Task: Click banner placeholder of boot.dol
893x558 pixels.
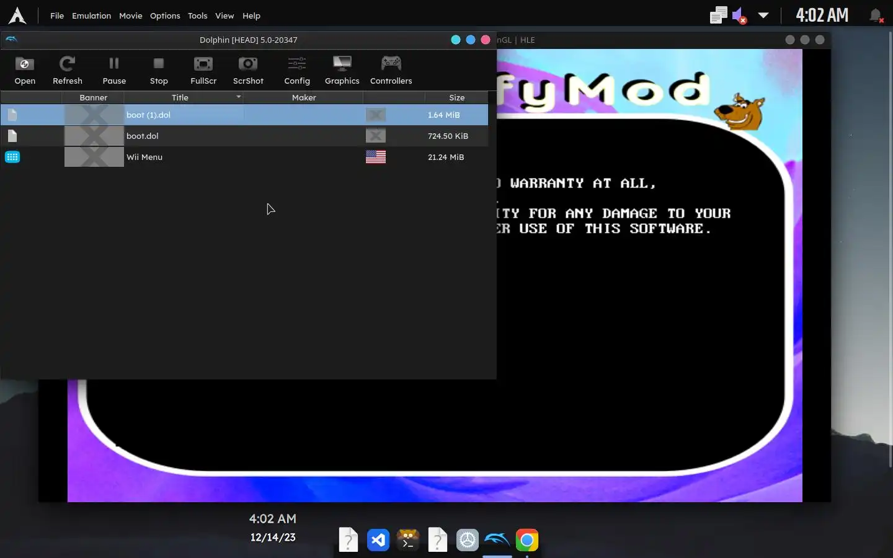Action: click(94, 136)
